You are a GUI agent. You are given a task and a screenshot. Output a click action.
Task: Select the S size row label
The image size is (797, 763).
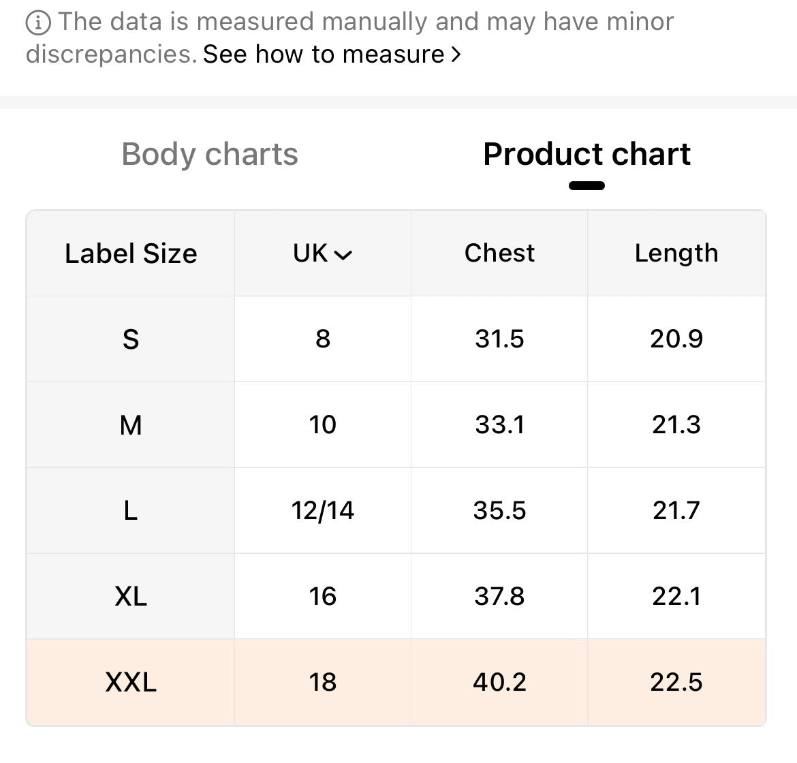coord(131,339)
